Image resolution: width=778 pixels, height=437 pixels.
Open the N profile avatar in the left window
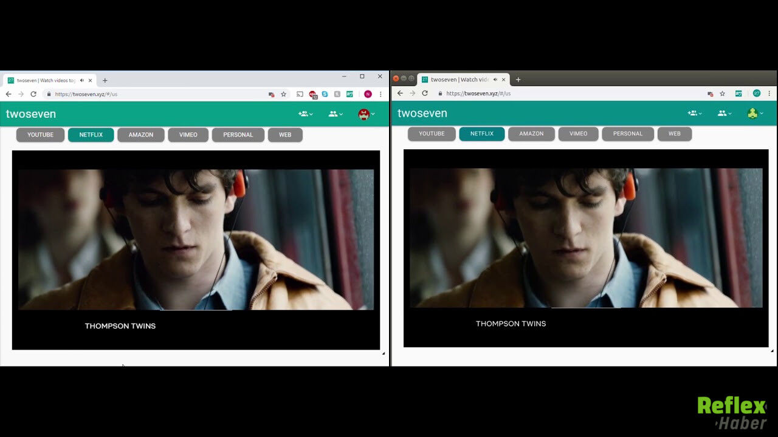[368, 94]
